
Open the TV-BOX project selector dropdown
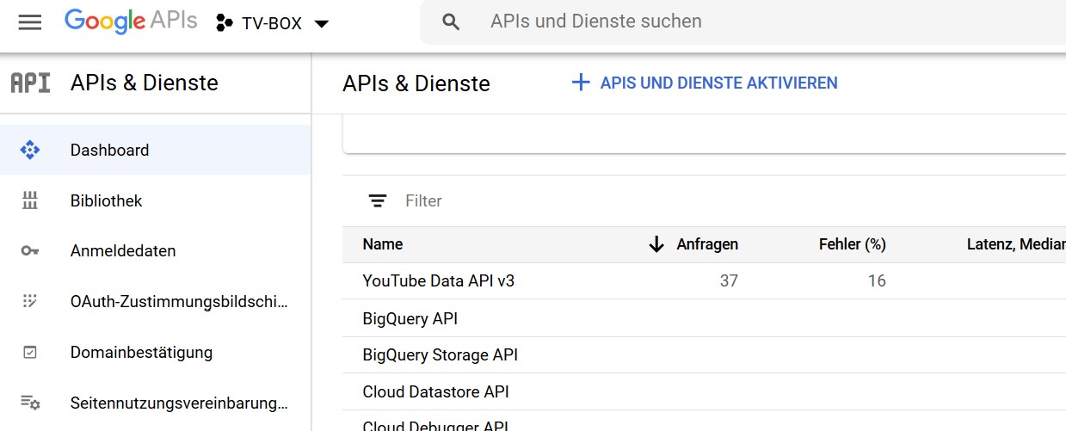[273, 23]
